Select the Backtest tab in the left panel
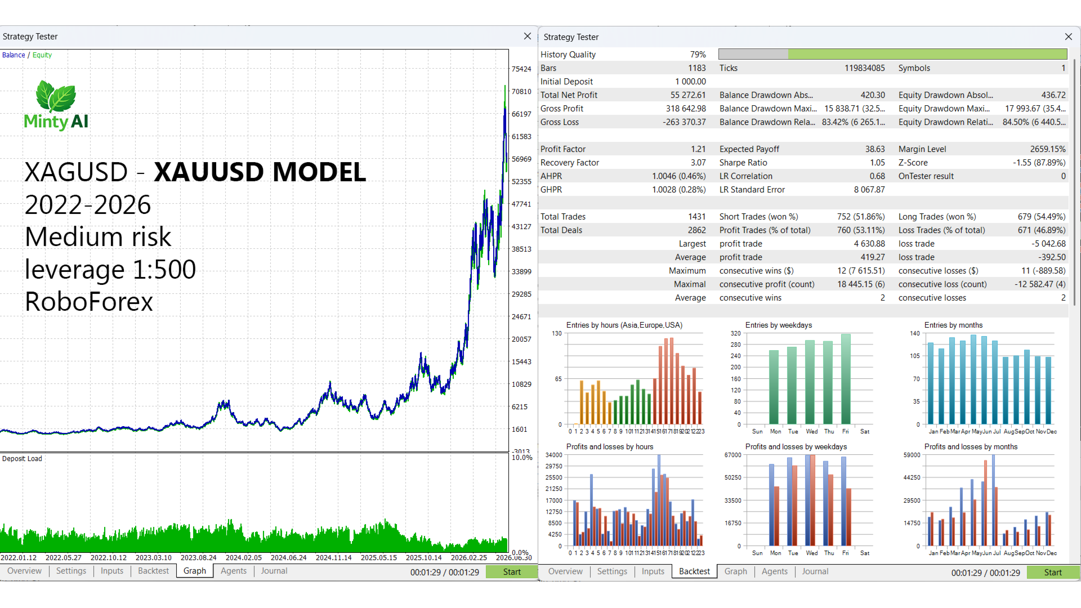This screenshot has height=608, width=1081. (x=154, y=571)
